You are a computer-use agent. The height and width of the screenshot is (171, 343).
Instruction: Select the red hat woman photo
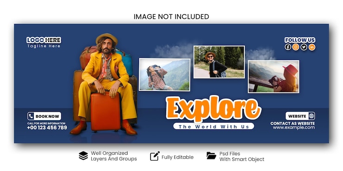pos(273,77)
